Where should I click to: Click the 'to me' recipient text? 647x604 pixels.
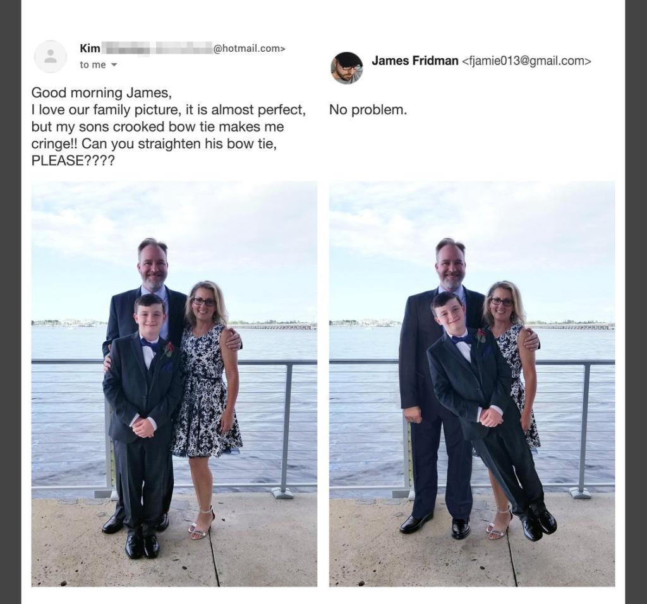click(x=93, y=65)
